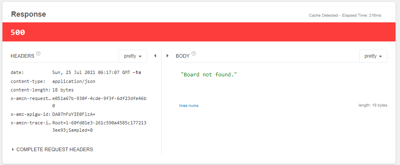Viewport: 400px width, 165px height.
Task: Click the body length 18 bytes label
Action: [373, 105]
